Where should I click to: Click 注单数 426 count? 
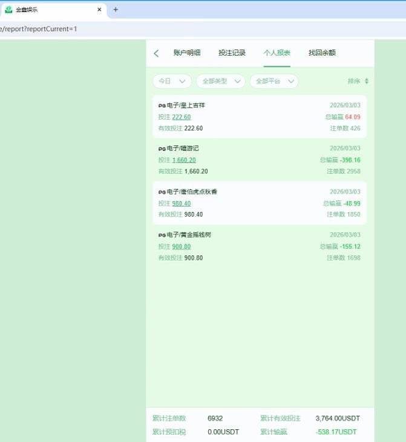pos(345,128)
